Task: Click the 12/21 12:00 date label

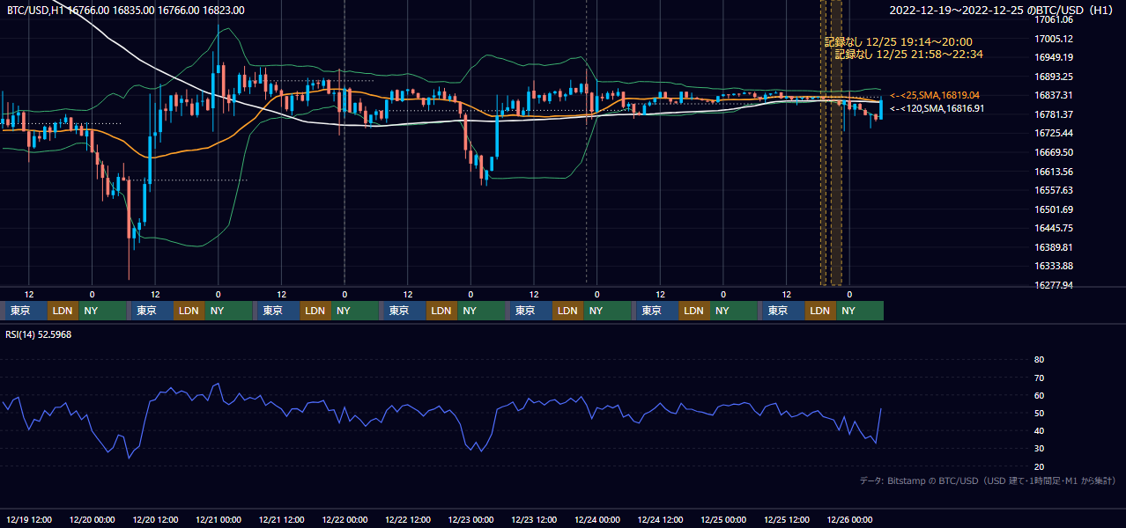Action: point(282,519)
